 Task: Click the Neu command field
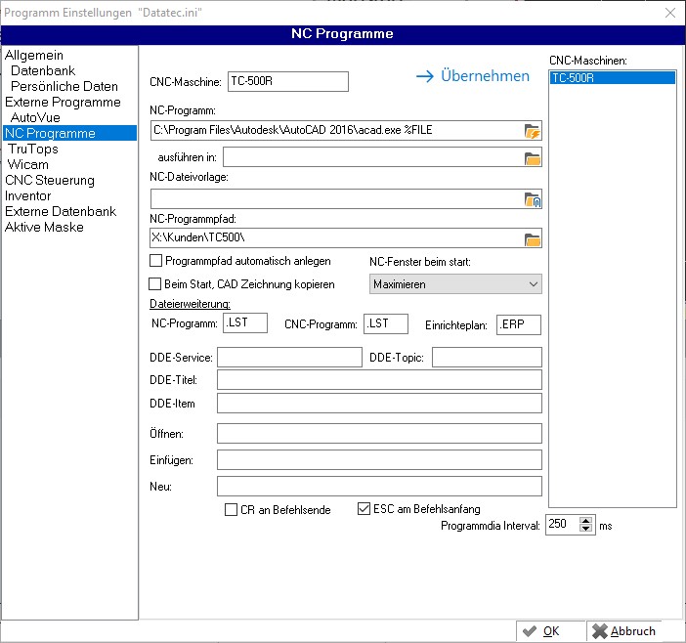pyautogui.click(x=379, y=486)
